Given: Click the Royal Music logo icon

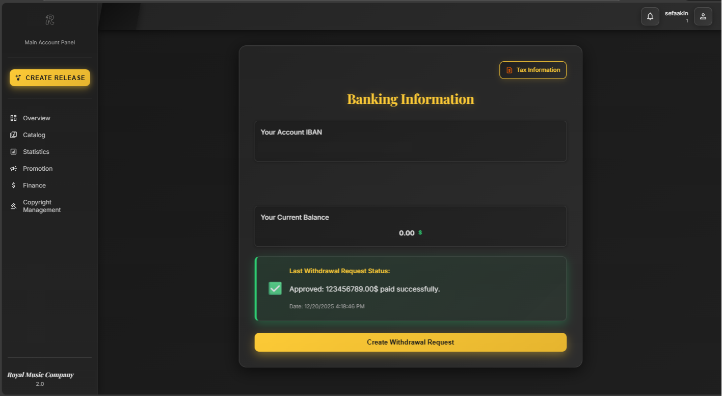Looking at the screenshot, I should coord(49,20).
